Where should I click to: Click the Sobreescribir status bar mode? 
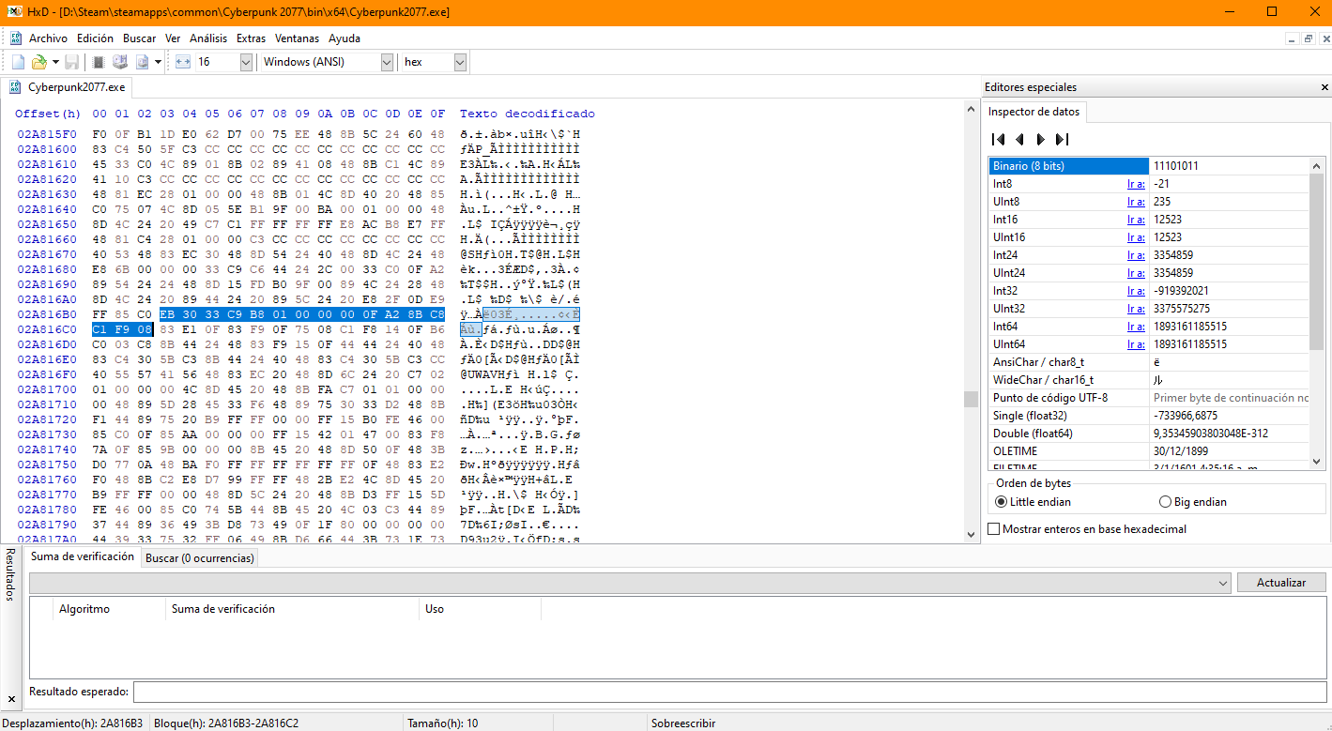[x=683, y=723]
